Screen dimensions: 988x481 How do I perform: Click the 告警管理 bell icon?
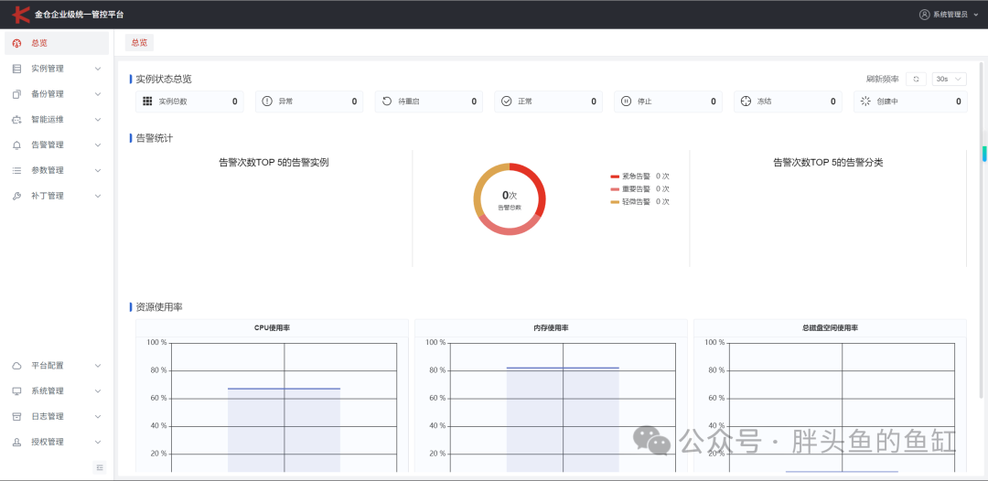click(17, 144)
